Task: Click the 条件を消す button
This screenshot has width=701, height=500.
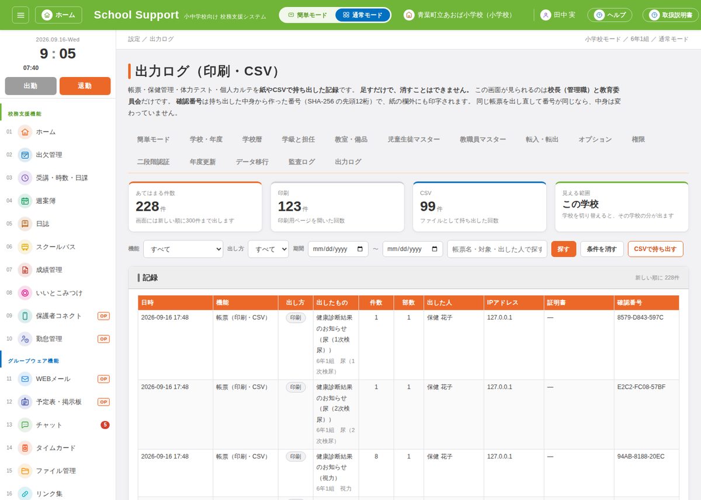Action: pyautogui.click(x=602, y=249)
